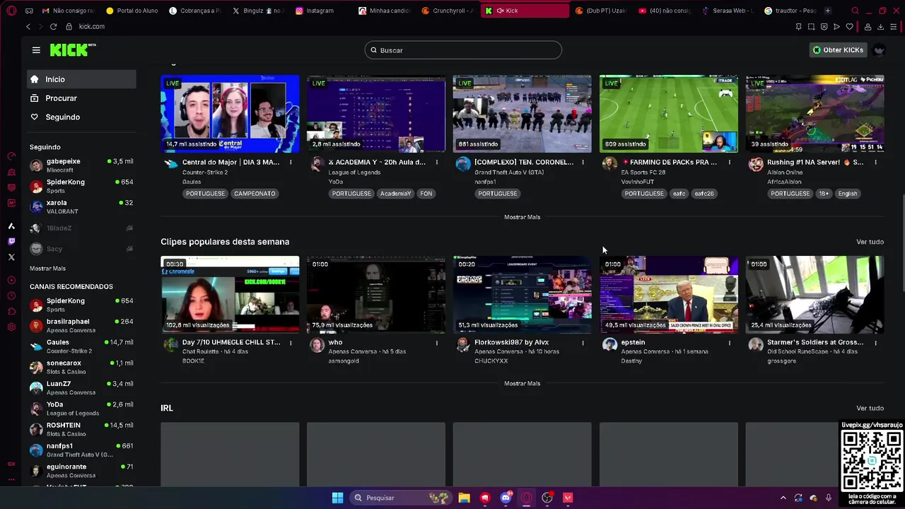This screenshot has height=509, width=905.
Task: Open the epstein clip thumbnail
Action: (668, 295)
